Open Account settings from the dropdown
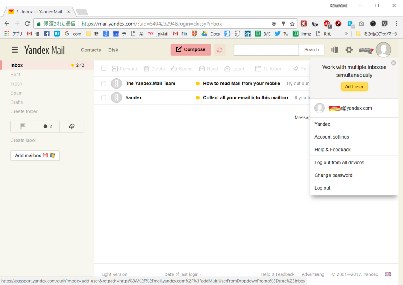The width and height of the screenshot is (403, 285). click(331, 137)
